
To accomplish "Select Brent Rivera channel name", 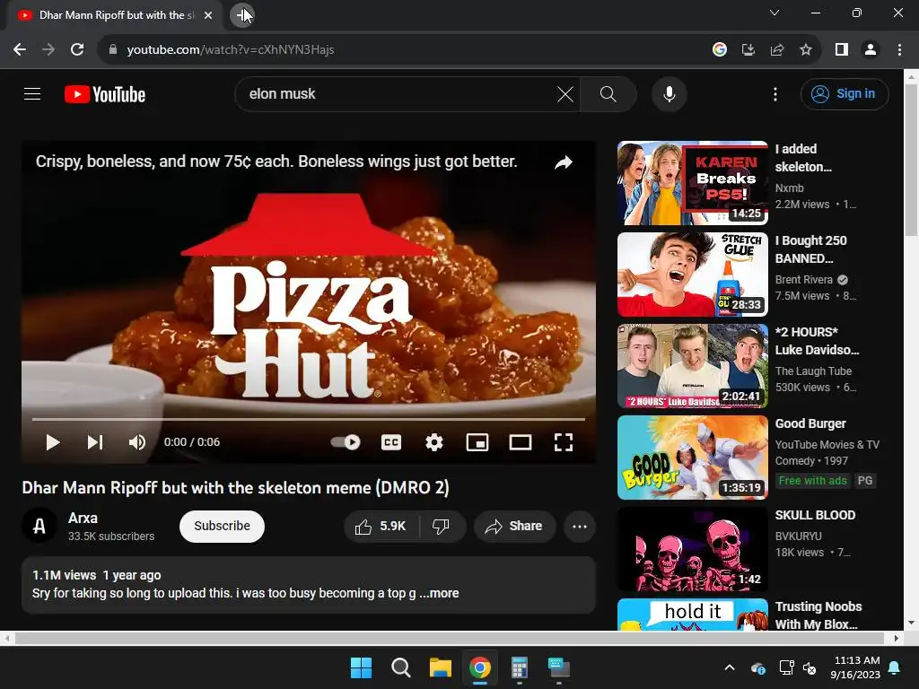I will coord(803,280).
